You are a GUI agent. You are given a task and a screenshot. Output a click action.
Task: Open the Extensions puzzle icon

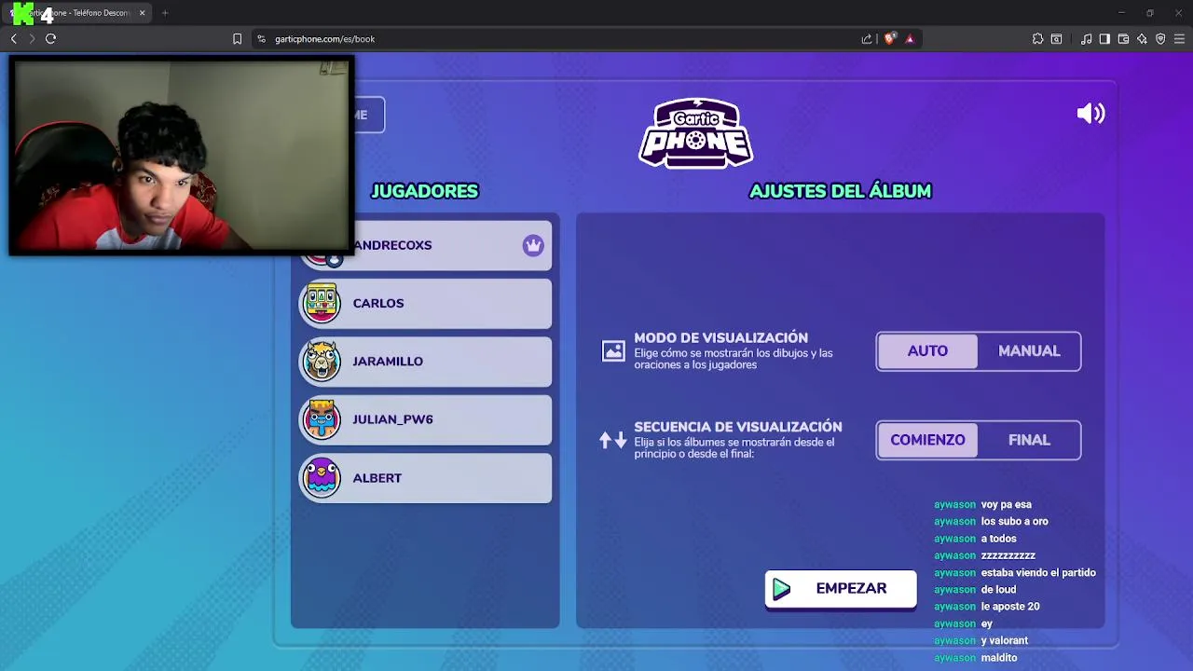1037,39
